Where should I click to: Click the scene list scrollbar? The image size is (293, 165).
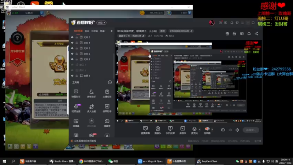coord(114,66)
